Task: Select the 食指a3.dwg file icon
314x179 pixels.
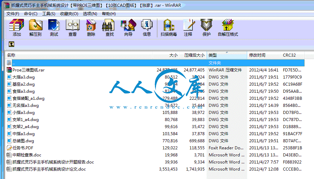Action: coord(9,91)
